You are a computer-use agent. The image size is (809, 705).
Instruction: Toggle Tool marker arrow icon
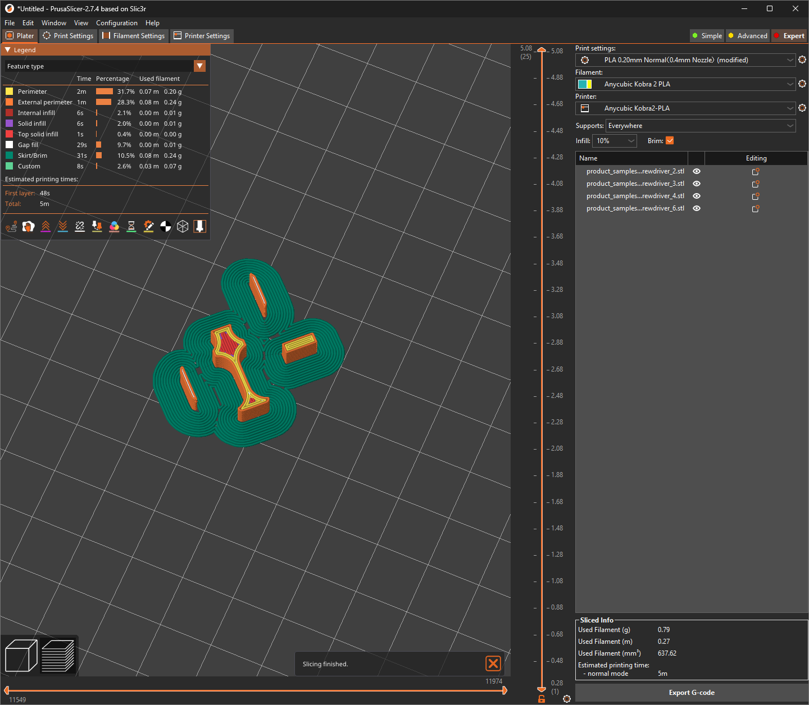click(199, 226)
